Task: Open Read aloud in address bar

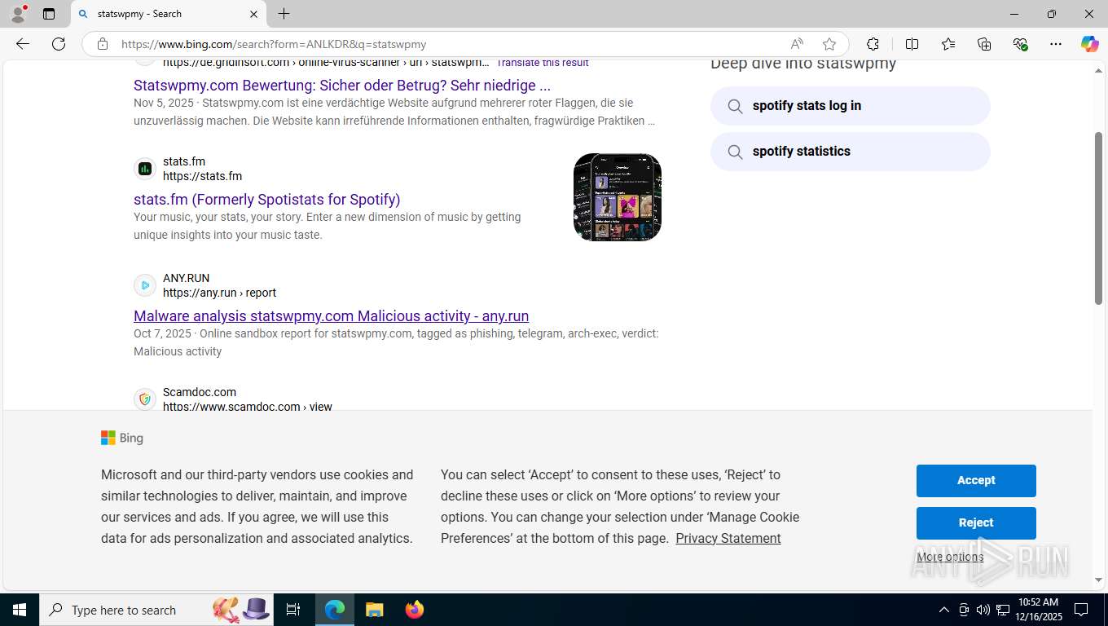Action: (x=797, y=44)
